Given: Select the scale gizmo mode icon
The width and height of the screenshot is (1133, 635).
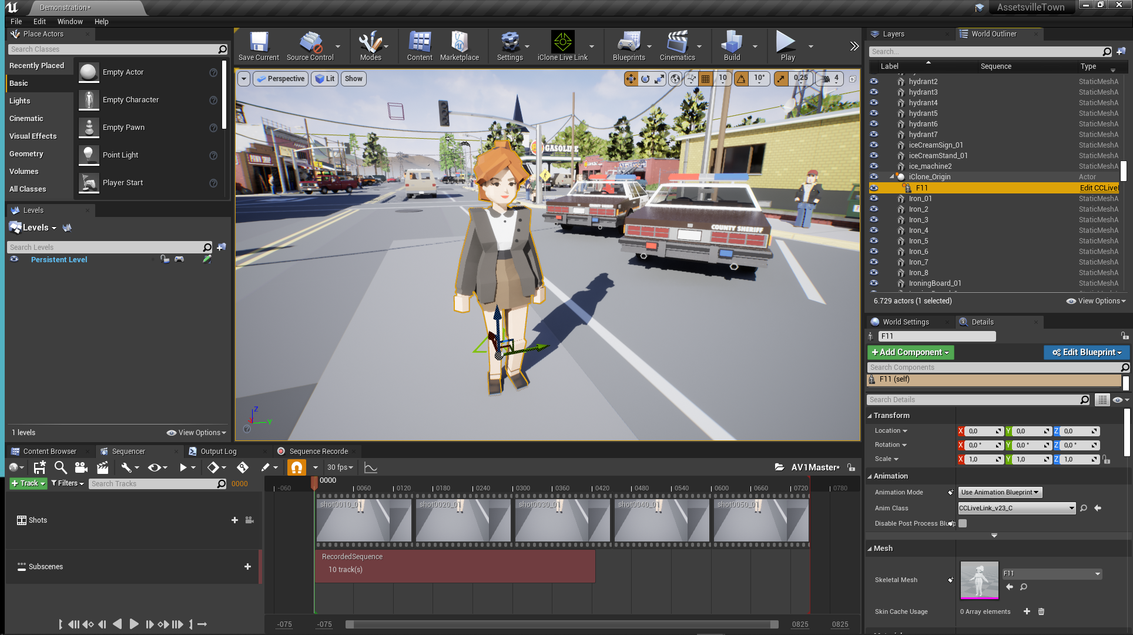Looking at the screenshot, I should (660, 79).
